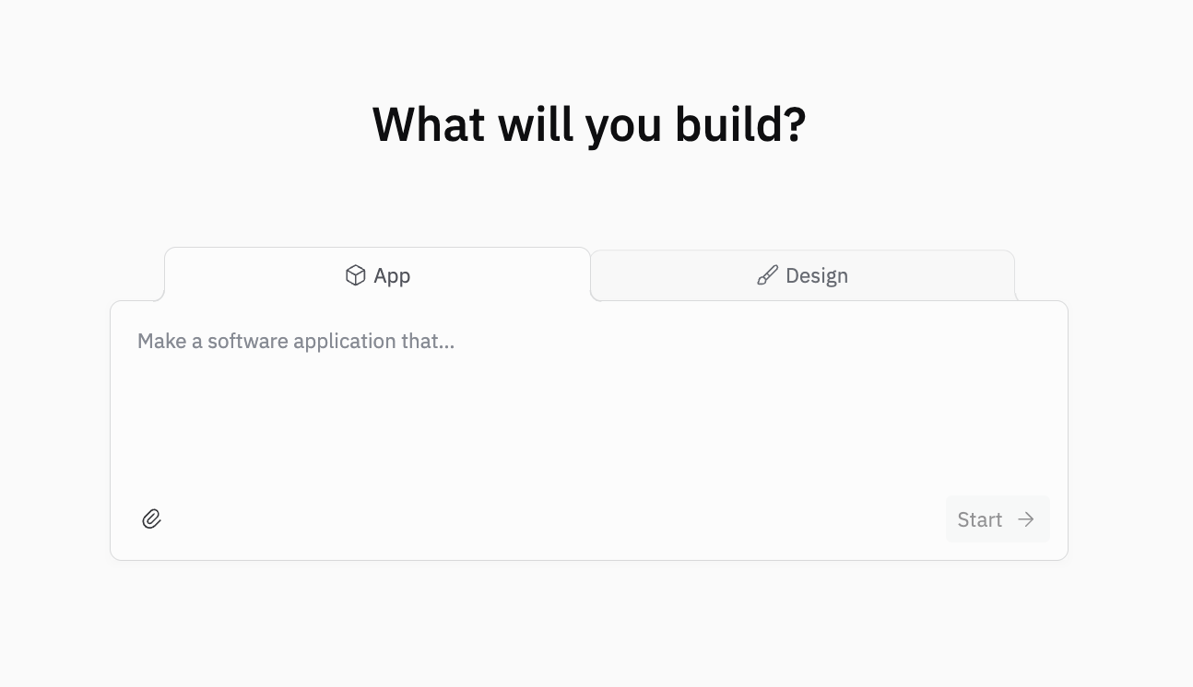Viewport: 1193px width, 687px height.
Task: Click the placeholder text in the input
Action: click(295, 341)
